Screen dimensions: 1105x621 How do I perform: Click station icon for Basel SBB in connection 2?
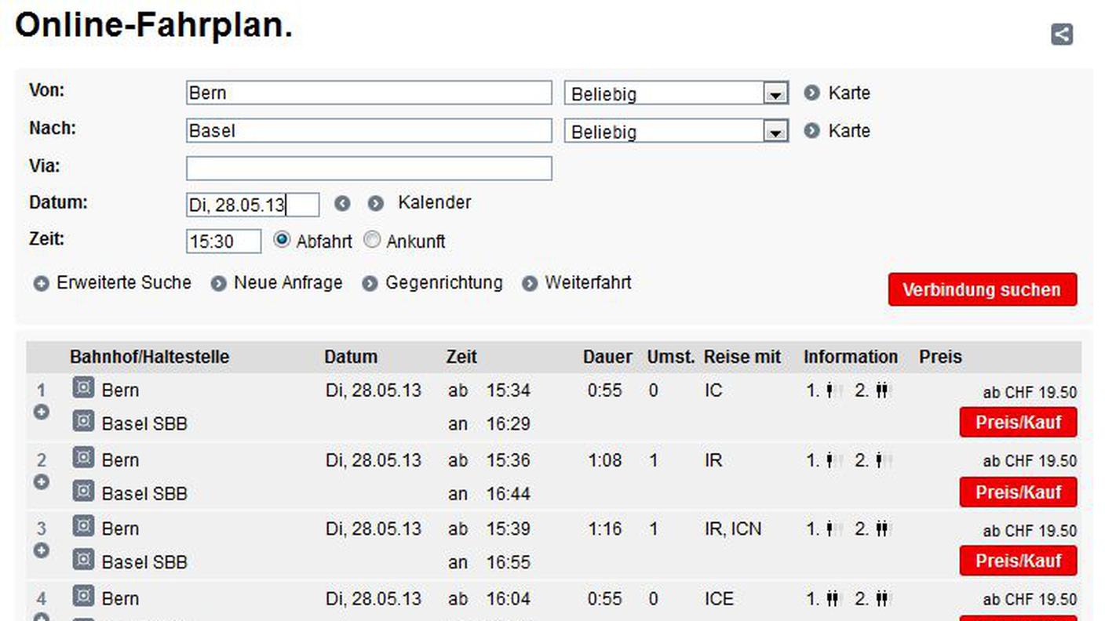coord(83,492)
